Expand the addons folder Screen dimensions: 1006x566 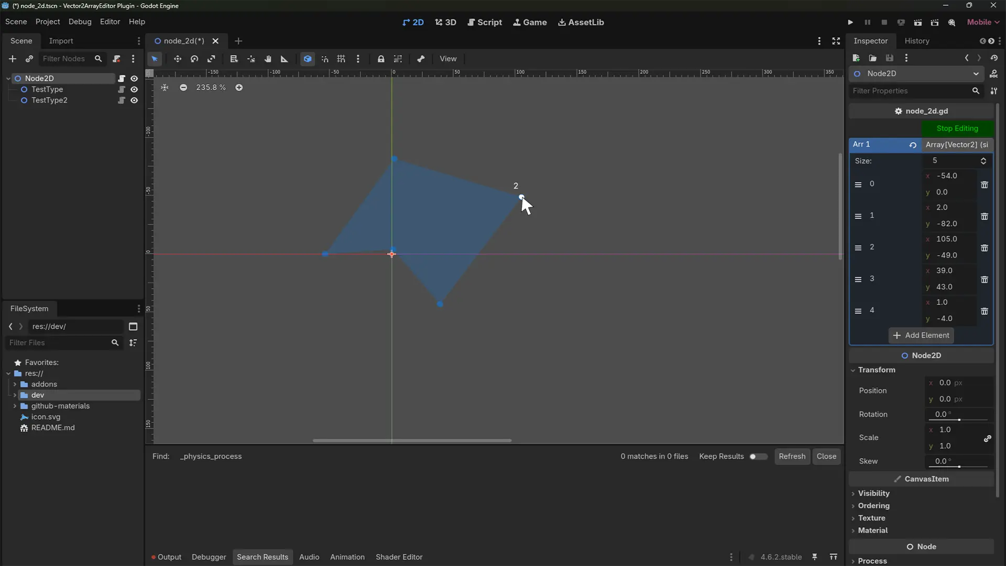[x=15, y=384]
